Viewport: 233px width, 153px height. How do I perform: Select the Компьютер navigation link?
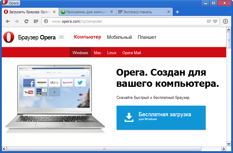click(88, 37)
